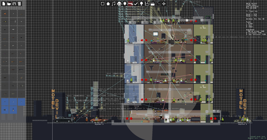Select the clapperboard cutscene tool

tap(153, 4)
